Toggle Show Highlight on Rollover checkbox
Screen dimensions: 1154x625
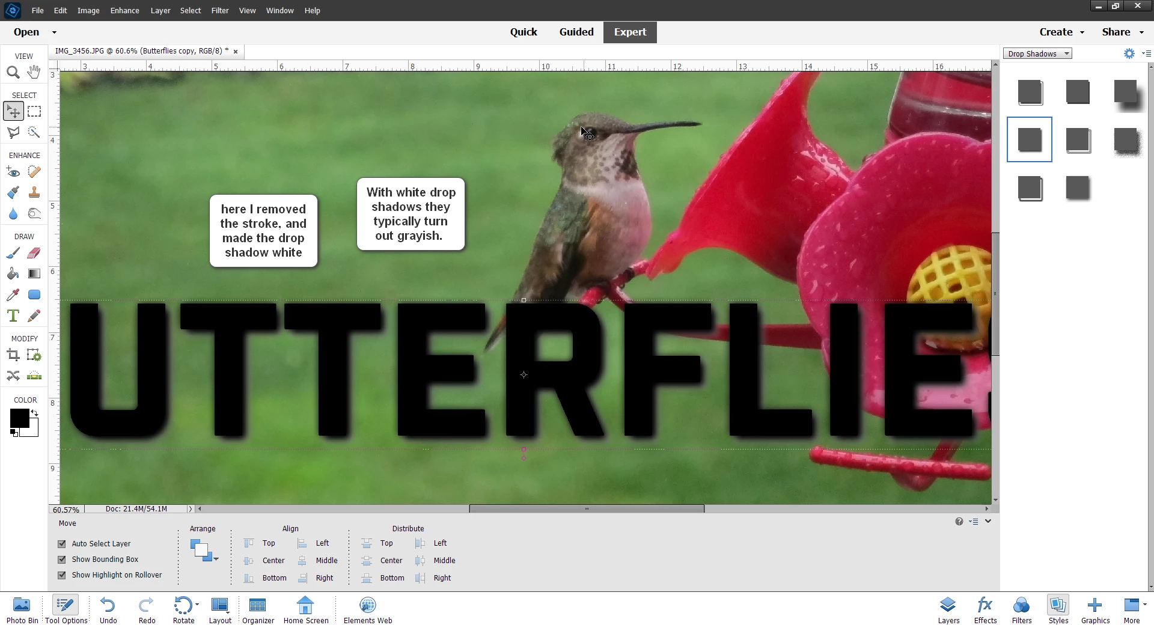[61, 575]
